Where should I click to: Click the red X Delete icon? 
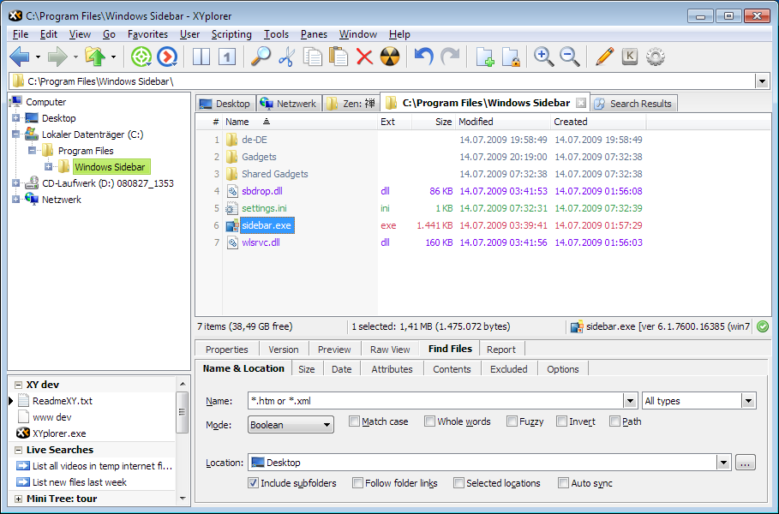(x=364, y=57)
